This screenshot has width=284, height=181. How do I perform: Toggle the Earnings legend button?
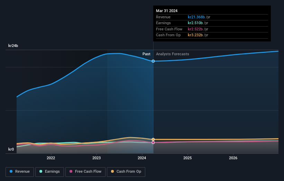click(49, 172)
